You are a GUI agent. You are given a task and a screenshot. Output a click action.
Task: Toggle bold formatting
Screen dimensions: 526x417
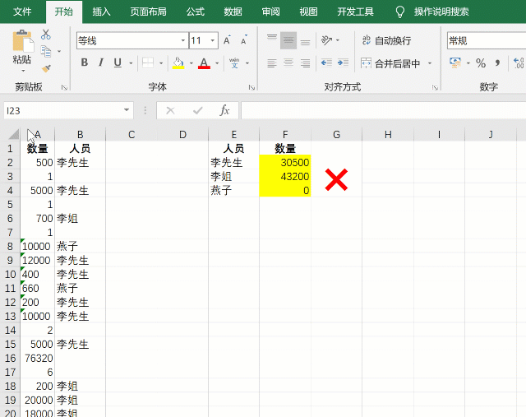[x=84, y=63]
